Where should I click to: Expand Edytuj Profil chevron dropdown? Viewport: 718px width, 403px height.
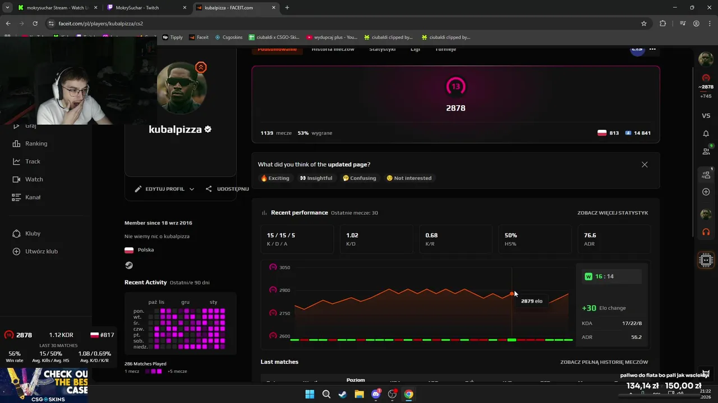[191, 189]
